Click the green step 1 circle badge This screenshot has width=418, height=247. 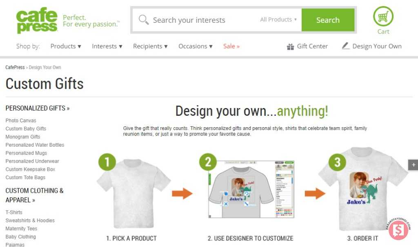click(107, 162)
